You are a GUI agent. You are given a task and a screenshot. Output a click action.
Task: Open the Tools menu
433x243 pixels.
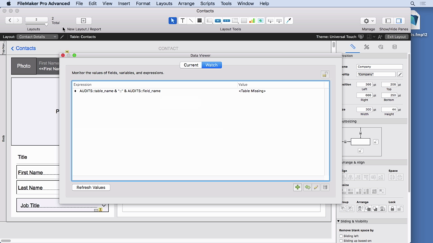tap(226, 3)
